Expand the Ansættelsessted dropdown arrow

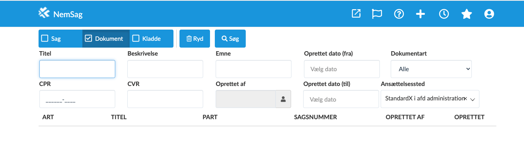tap(473, 99)
